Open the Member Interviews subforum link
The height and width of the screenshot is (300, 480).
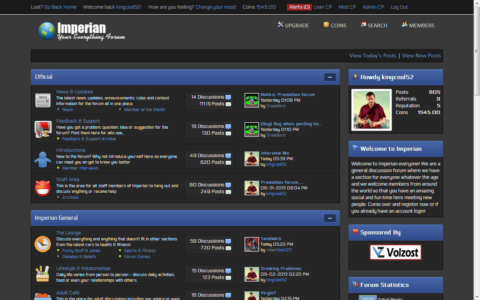80,168
